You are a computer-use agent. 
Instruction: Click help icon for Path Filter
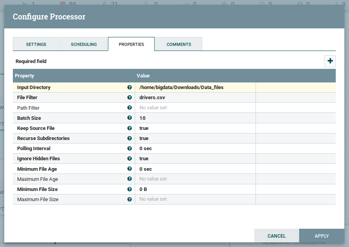click(130, 108)
